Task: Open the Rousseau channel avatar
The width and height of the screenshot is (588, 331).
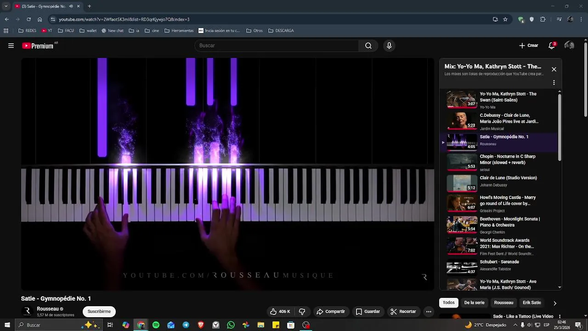Action: tap(27, 311)
